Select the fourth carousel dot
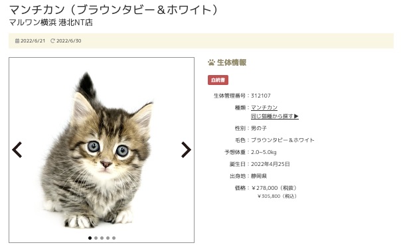401x247 pixels. [108, 238]
